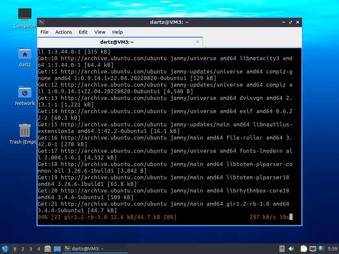Select the Trash desktop icon

23,134
